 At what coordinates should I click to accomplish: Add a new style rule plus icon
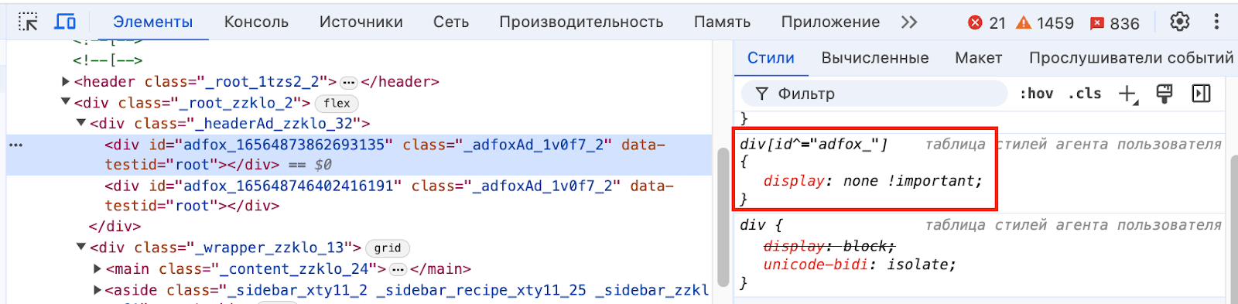tap(1128, 94)
